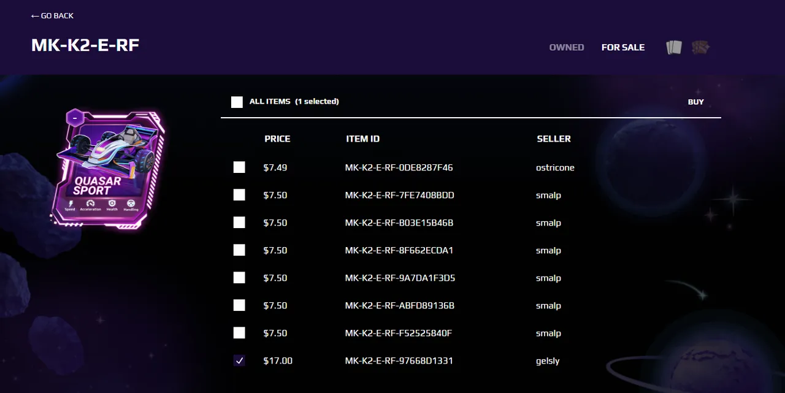The width and height of the screenshot is (785, 393).
Task: Click the Seller column header
Action: coord(554,139)
